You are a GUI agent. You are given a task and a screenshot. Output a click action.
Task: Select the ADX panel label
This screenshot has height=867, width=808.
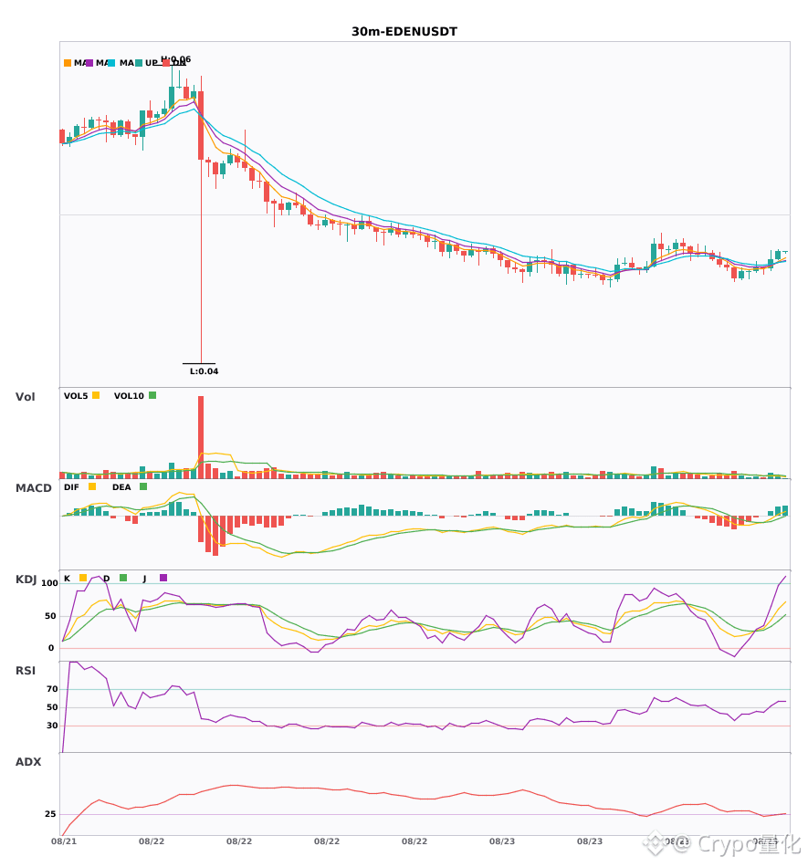[28, 762]
